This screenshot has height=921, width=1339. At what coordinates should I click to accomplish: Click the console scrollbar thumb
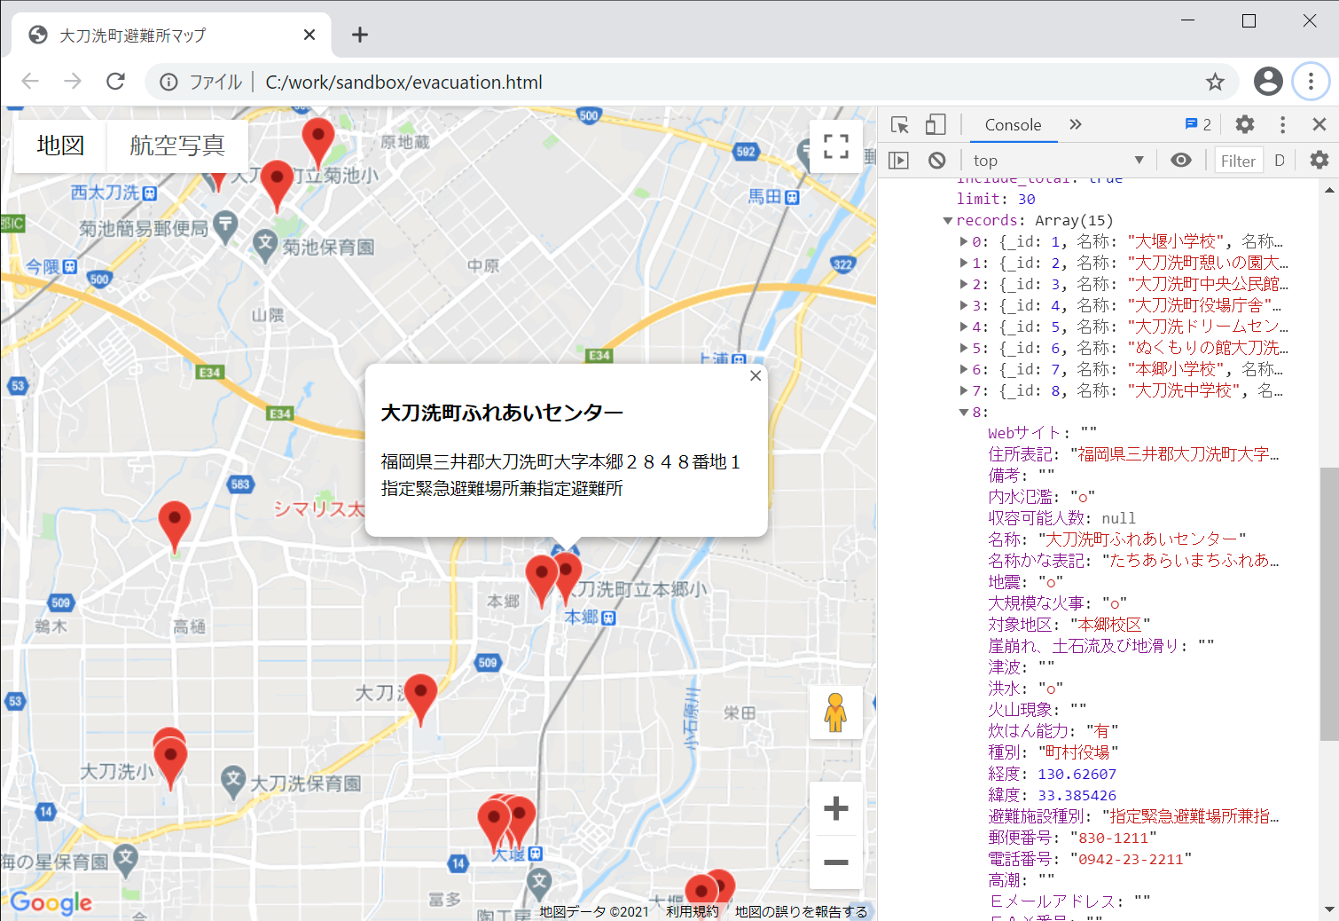1329,603
